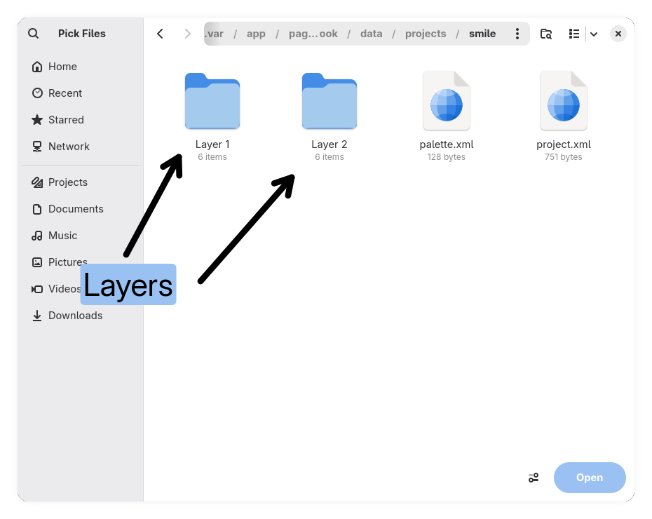This screenshot has height=519, width=652.
Task: Click the Music note icon
Action: [37, 236]
